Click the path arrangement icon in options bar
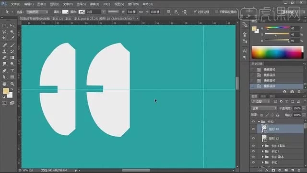This screenshot has height=173, width=307. (x=184, y=12)
